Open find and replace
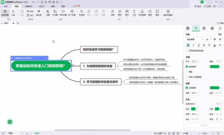 [x=168, y=13]
